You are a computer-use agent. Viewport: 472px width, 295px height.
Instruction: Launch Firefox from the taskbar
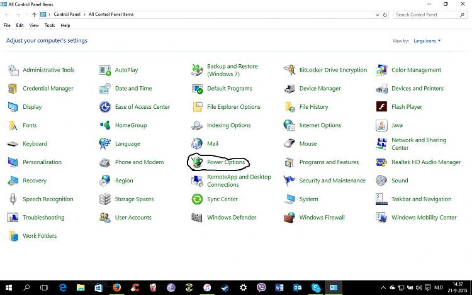[x=117, y=288]
